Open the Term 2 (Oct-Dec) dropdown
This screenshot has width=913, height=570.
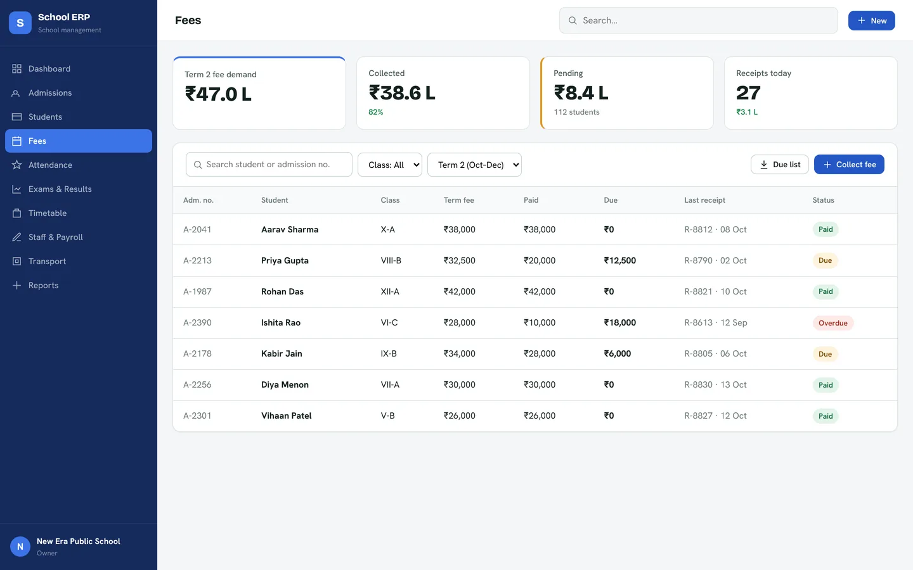click(474, 165)
